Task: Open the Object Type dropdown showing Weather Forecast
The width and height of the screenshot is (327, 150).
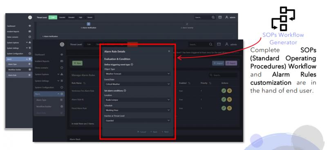Action: pyautogui.click(x=137, y=74)
